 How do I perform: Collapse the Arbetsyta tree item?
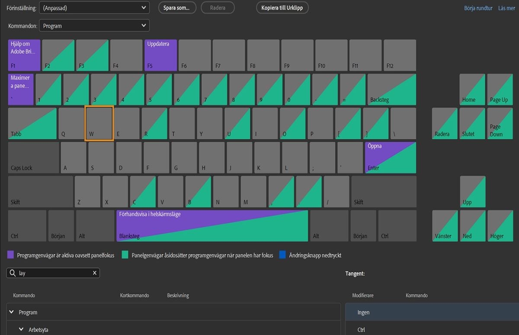(x=22, y=329)
